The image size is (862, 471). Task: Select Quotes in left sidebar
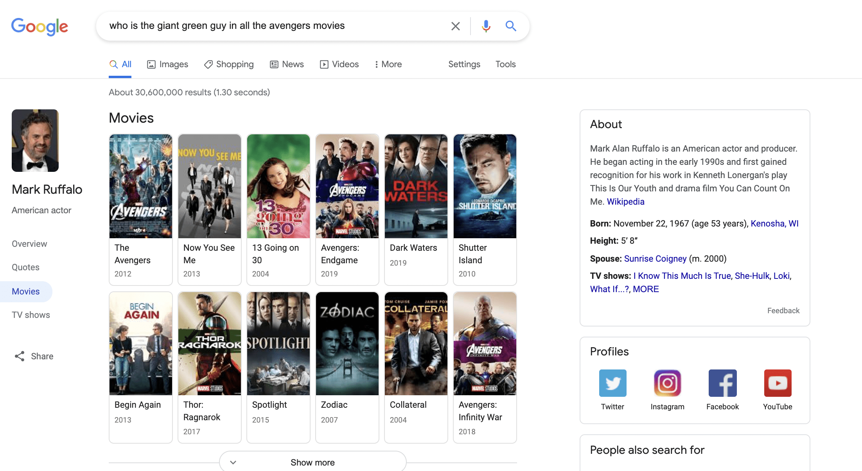tap(25, 267)
